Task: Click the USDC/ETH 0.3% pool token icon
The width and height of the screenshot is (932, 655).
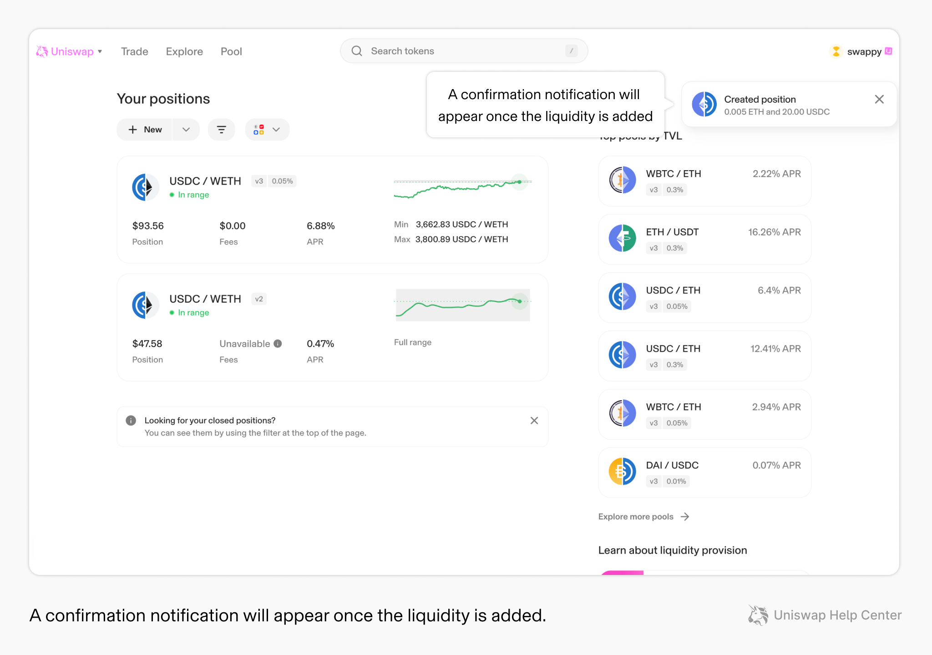Action: [622, 354]
